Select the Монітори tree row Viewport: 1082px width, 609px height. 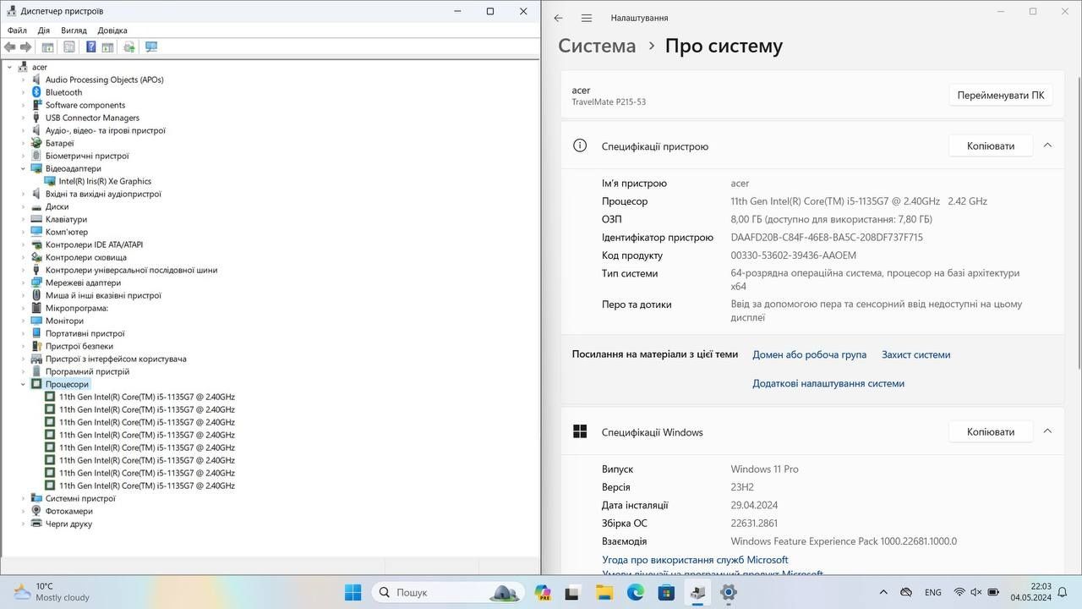pyautogui.click(x=64, y=321)
